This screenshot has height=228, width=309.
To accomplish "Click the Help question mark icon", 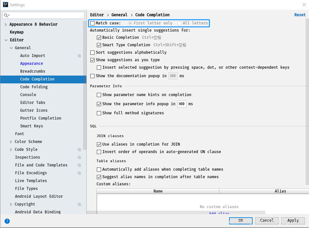I will click(x=7, y=221).
